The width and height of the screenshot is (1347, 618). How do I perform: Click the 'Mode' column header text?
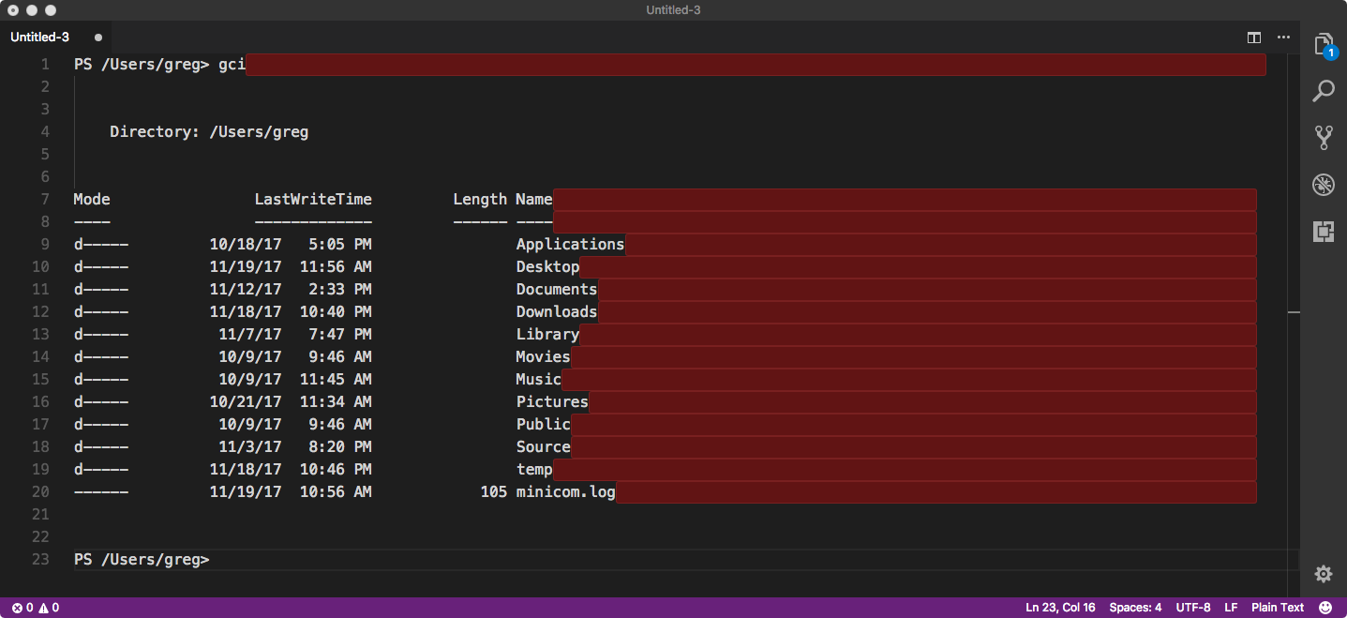point(92,200)
